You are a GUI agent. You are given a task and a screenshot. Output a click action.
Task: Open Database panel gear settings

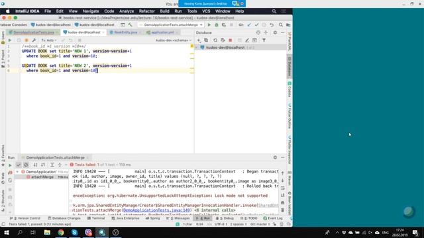point(275,32)
